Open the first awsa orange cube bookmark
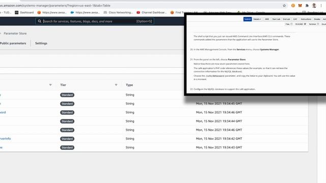The image size is (326, 183). click(52, 12)
